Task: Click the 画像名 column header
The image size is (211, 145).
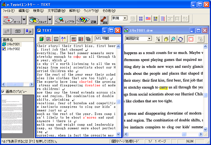Action: (18, 40)
